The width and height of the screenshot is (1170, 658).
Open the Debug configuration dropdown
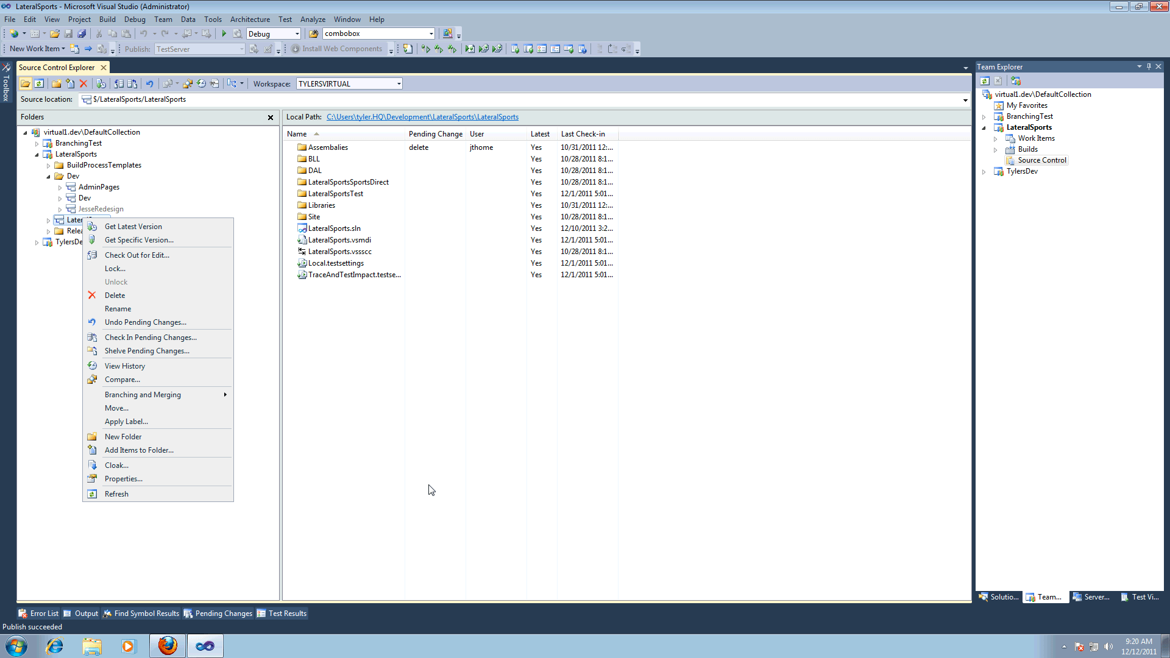(x=297, y=34)
